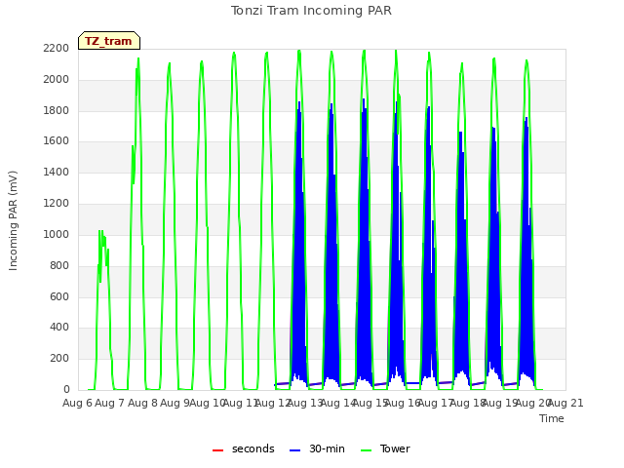Click the 'Aug 6' x-axis date label
624x468 pixels.
pos(77,403)
